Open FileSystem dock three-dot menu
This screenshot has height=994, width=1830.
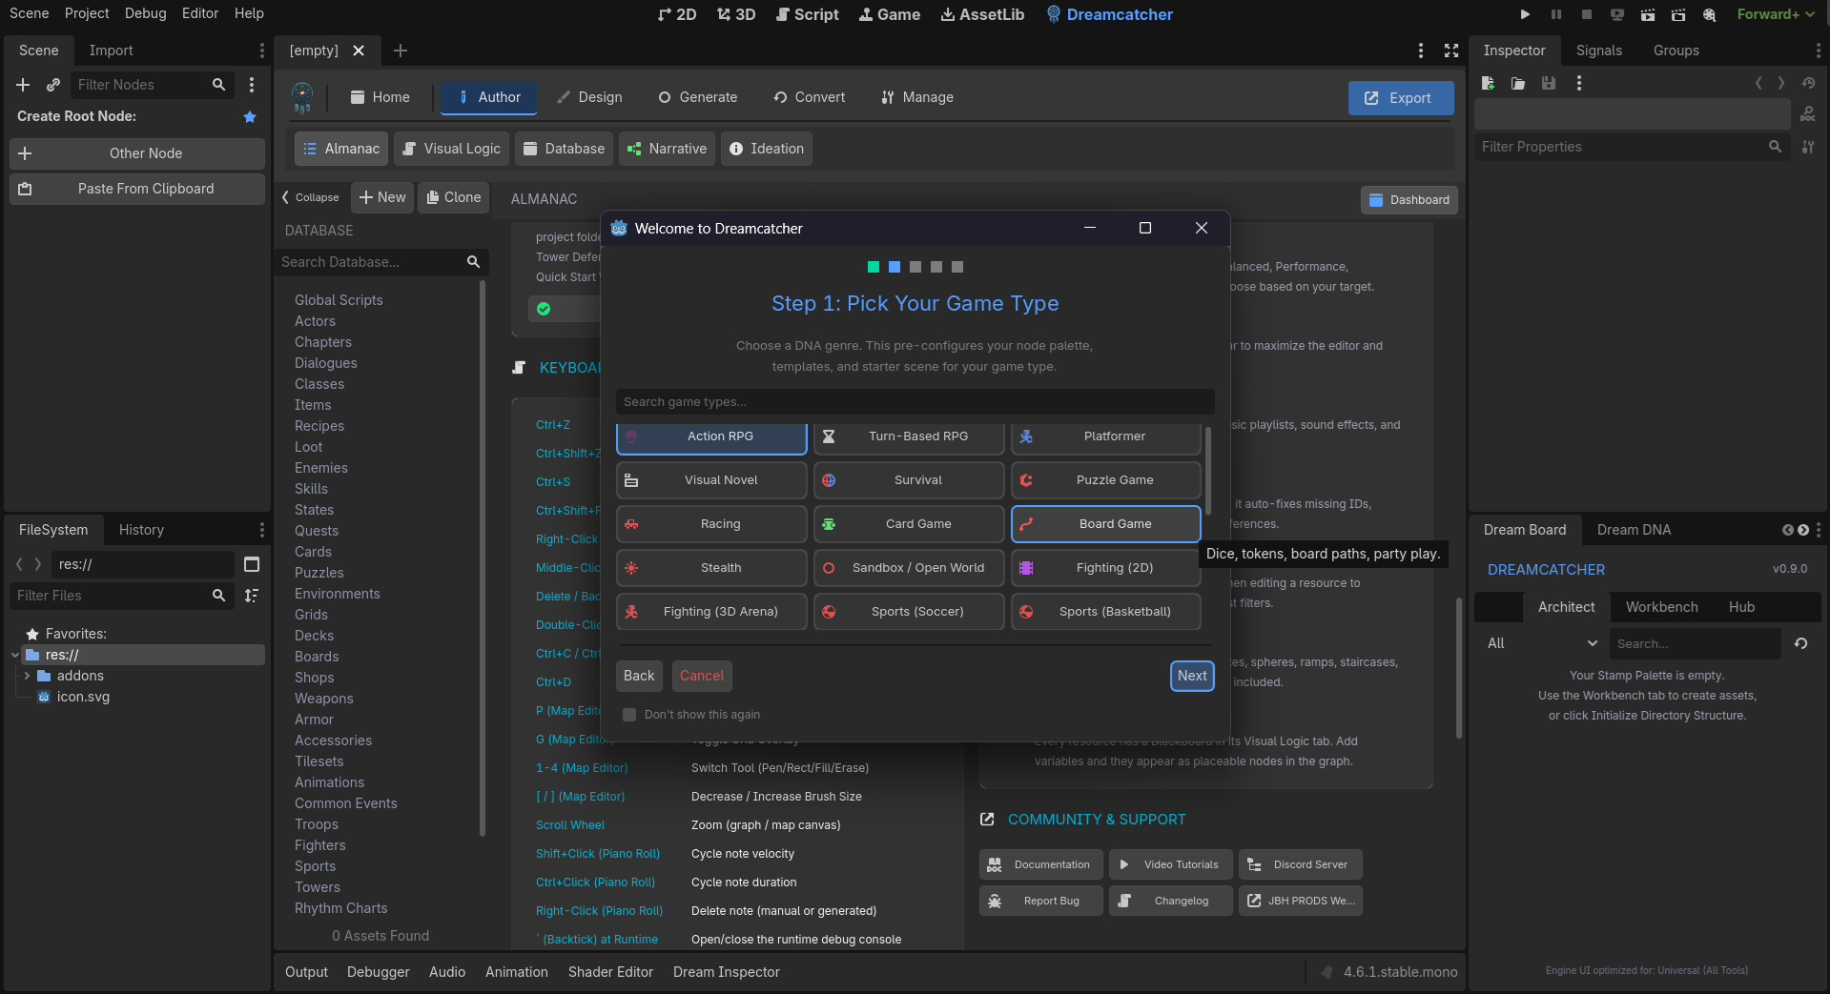point(262,530)
